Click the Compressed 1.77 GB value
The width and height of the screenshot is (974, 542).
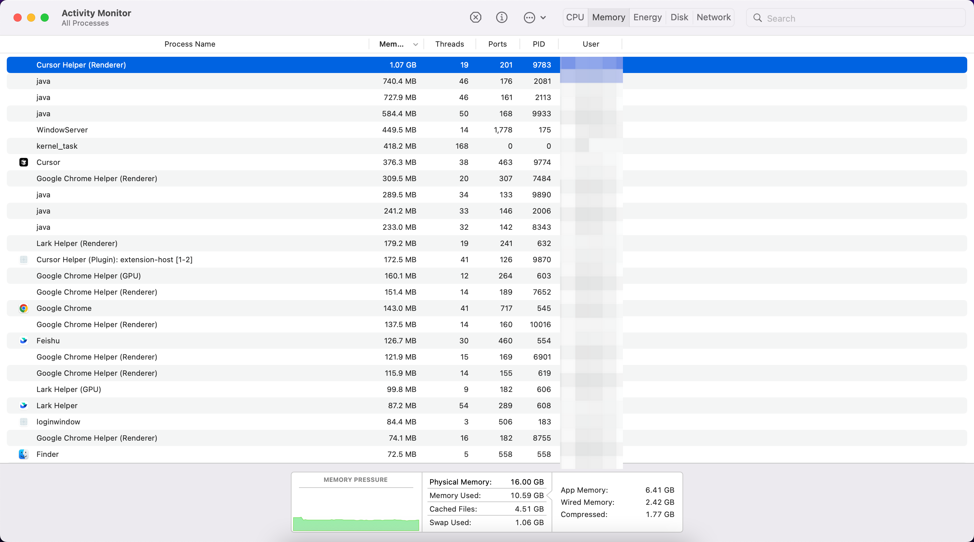659,515
